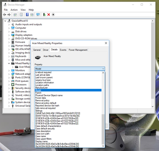
Task: Click Scan for hardware changes monitor icon
Action: click(x=38, y=15)
